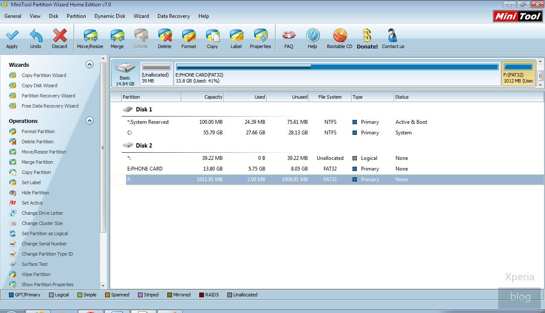Click Change Cluster Size operation

click(42, 223)
